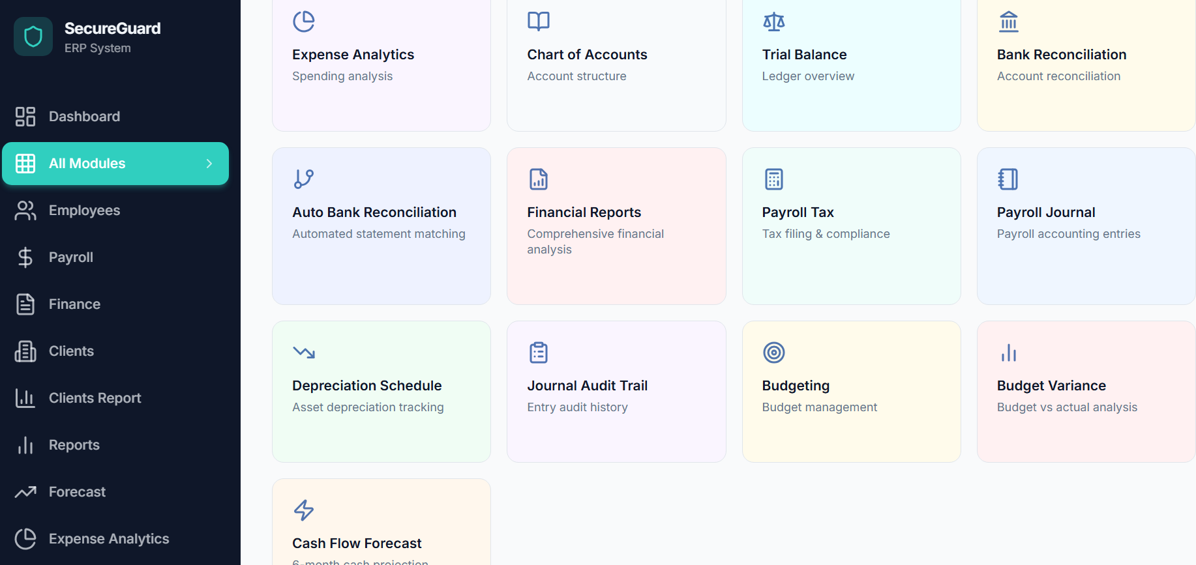Click the Clients building icon
This screenshot has width=1196, height=565.
(x=25, y=351)
